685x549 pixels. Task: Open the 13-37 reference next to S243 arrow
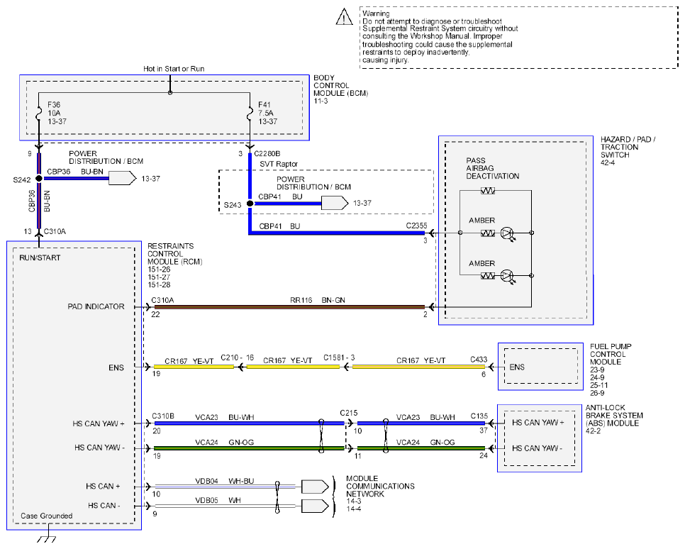click(x=362, y=203)
